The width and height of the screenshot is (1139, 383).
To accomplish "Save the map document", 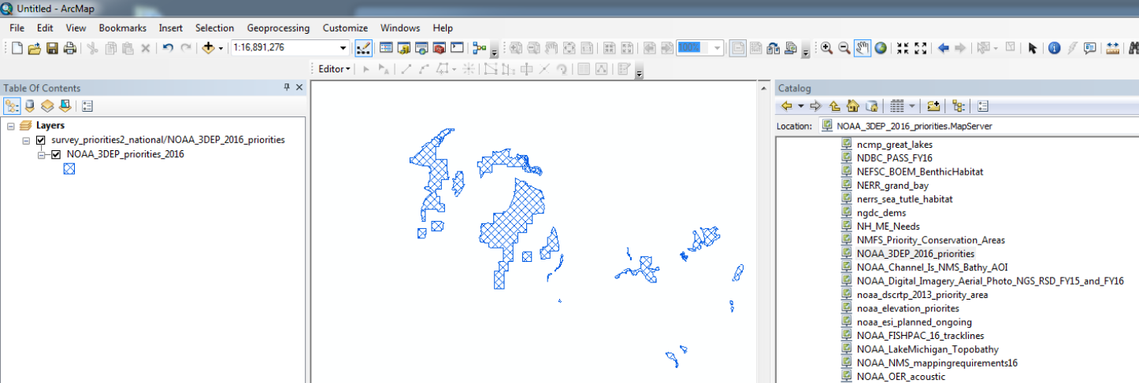I will [x=52, y=48].
